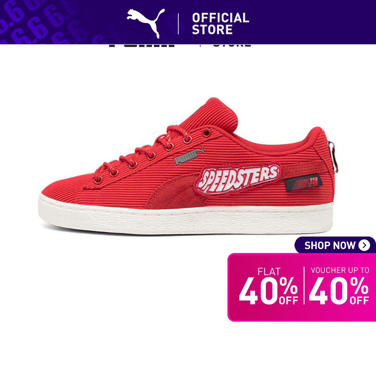Click the metal heel loop on the sneaker

tap(333, 156)
